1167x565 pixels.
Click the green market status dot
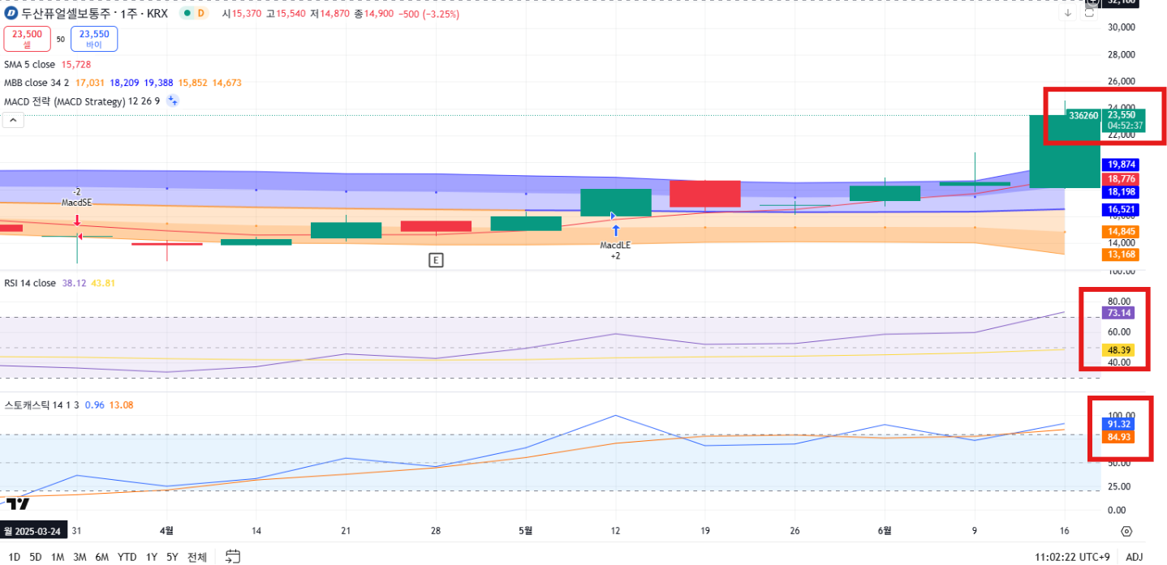pyautogui.click(x=187, y=13)
